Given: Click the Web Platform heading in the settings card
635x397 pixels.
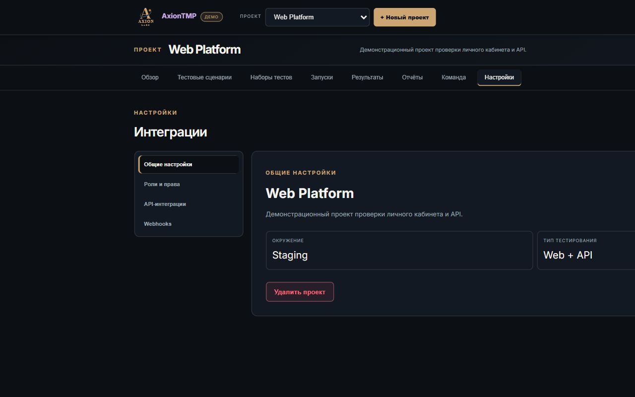Looking at the screenshot, I should coord(310,193).
